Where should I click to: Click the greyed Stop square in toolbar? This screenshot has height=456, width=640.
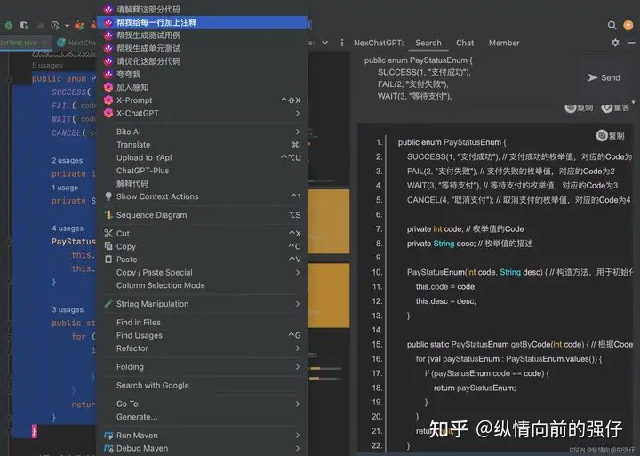tap(40, 26)
